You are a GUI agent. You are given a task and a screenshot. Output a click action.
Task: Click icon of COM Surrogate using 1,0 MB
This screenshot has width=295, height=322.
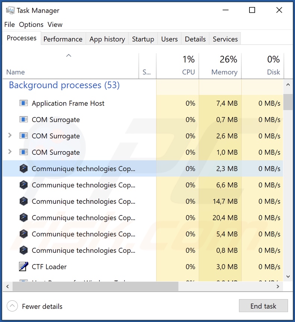pos(24,152)
